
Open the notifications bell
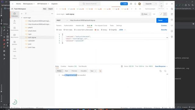(135, 4)
